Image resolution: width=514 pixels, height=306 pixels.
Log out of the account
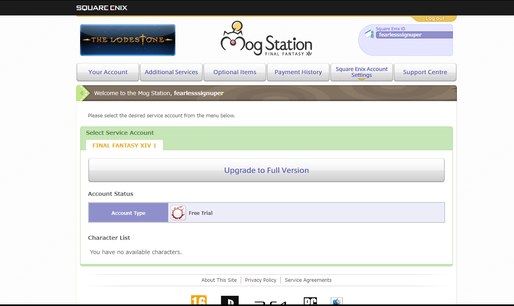(x=435, y=18)
